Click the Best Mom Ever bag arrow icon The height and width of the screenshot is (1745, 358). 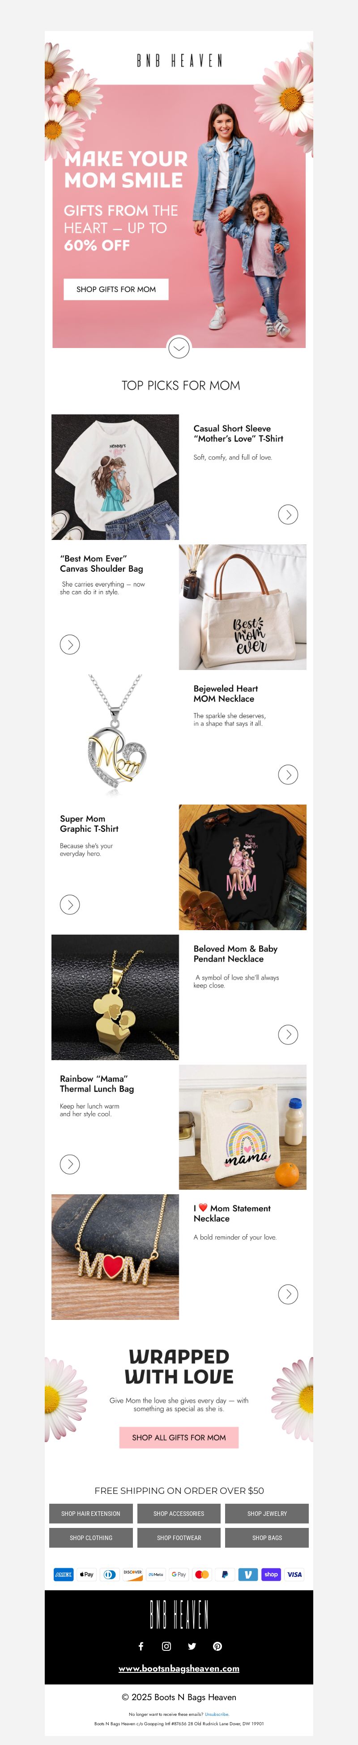coord(69,644)
